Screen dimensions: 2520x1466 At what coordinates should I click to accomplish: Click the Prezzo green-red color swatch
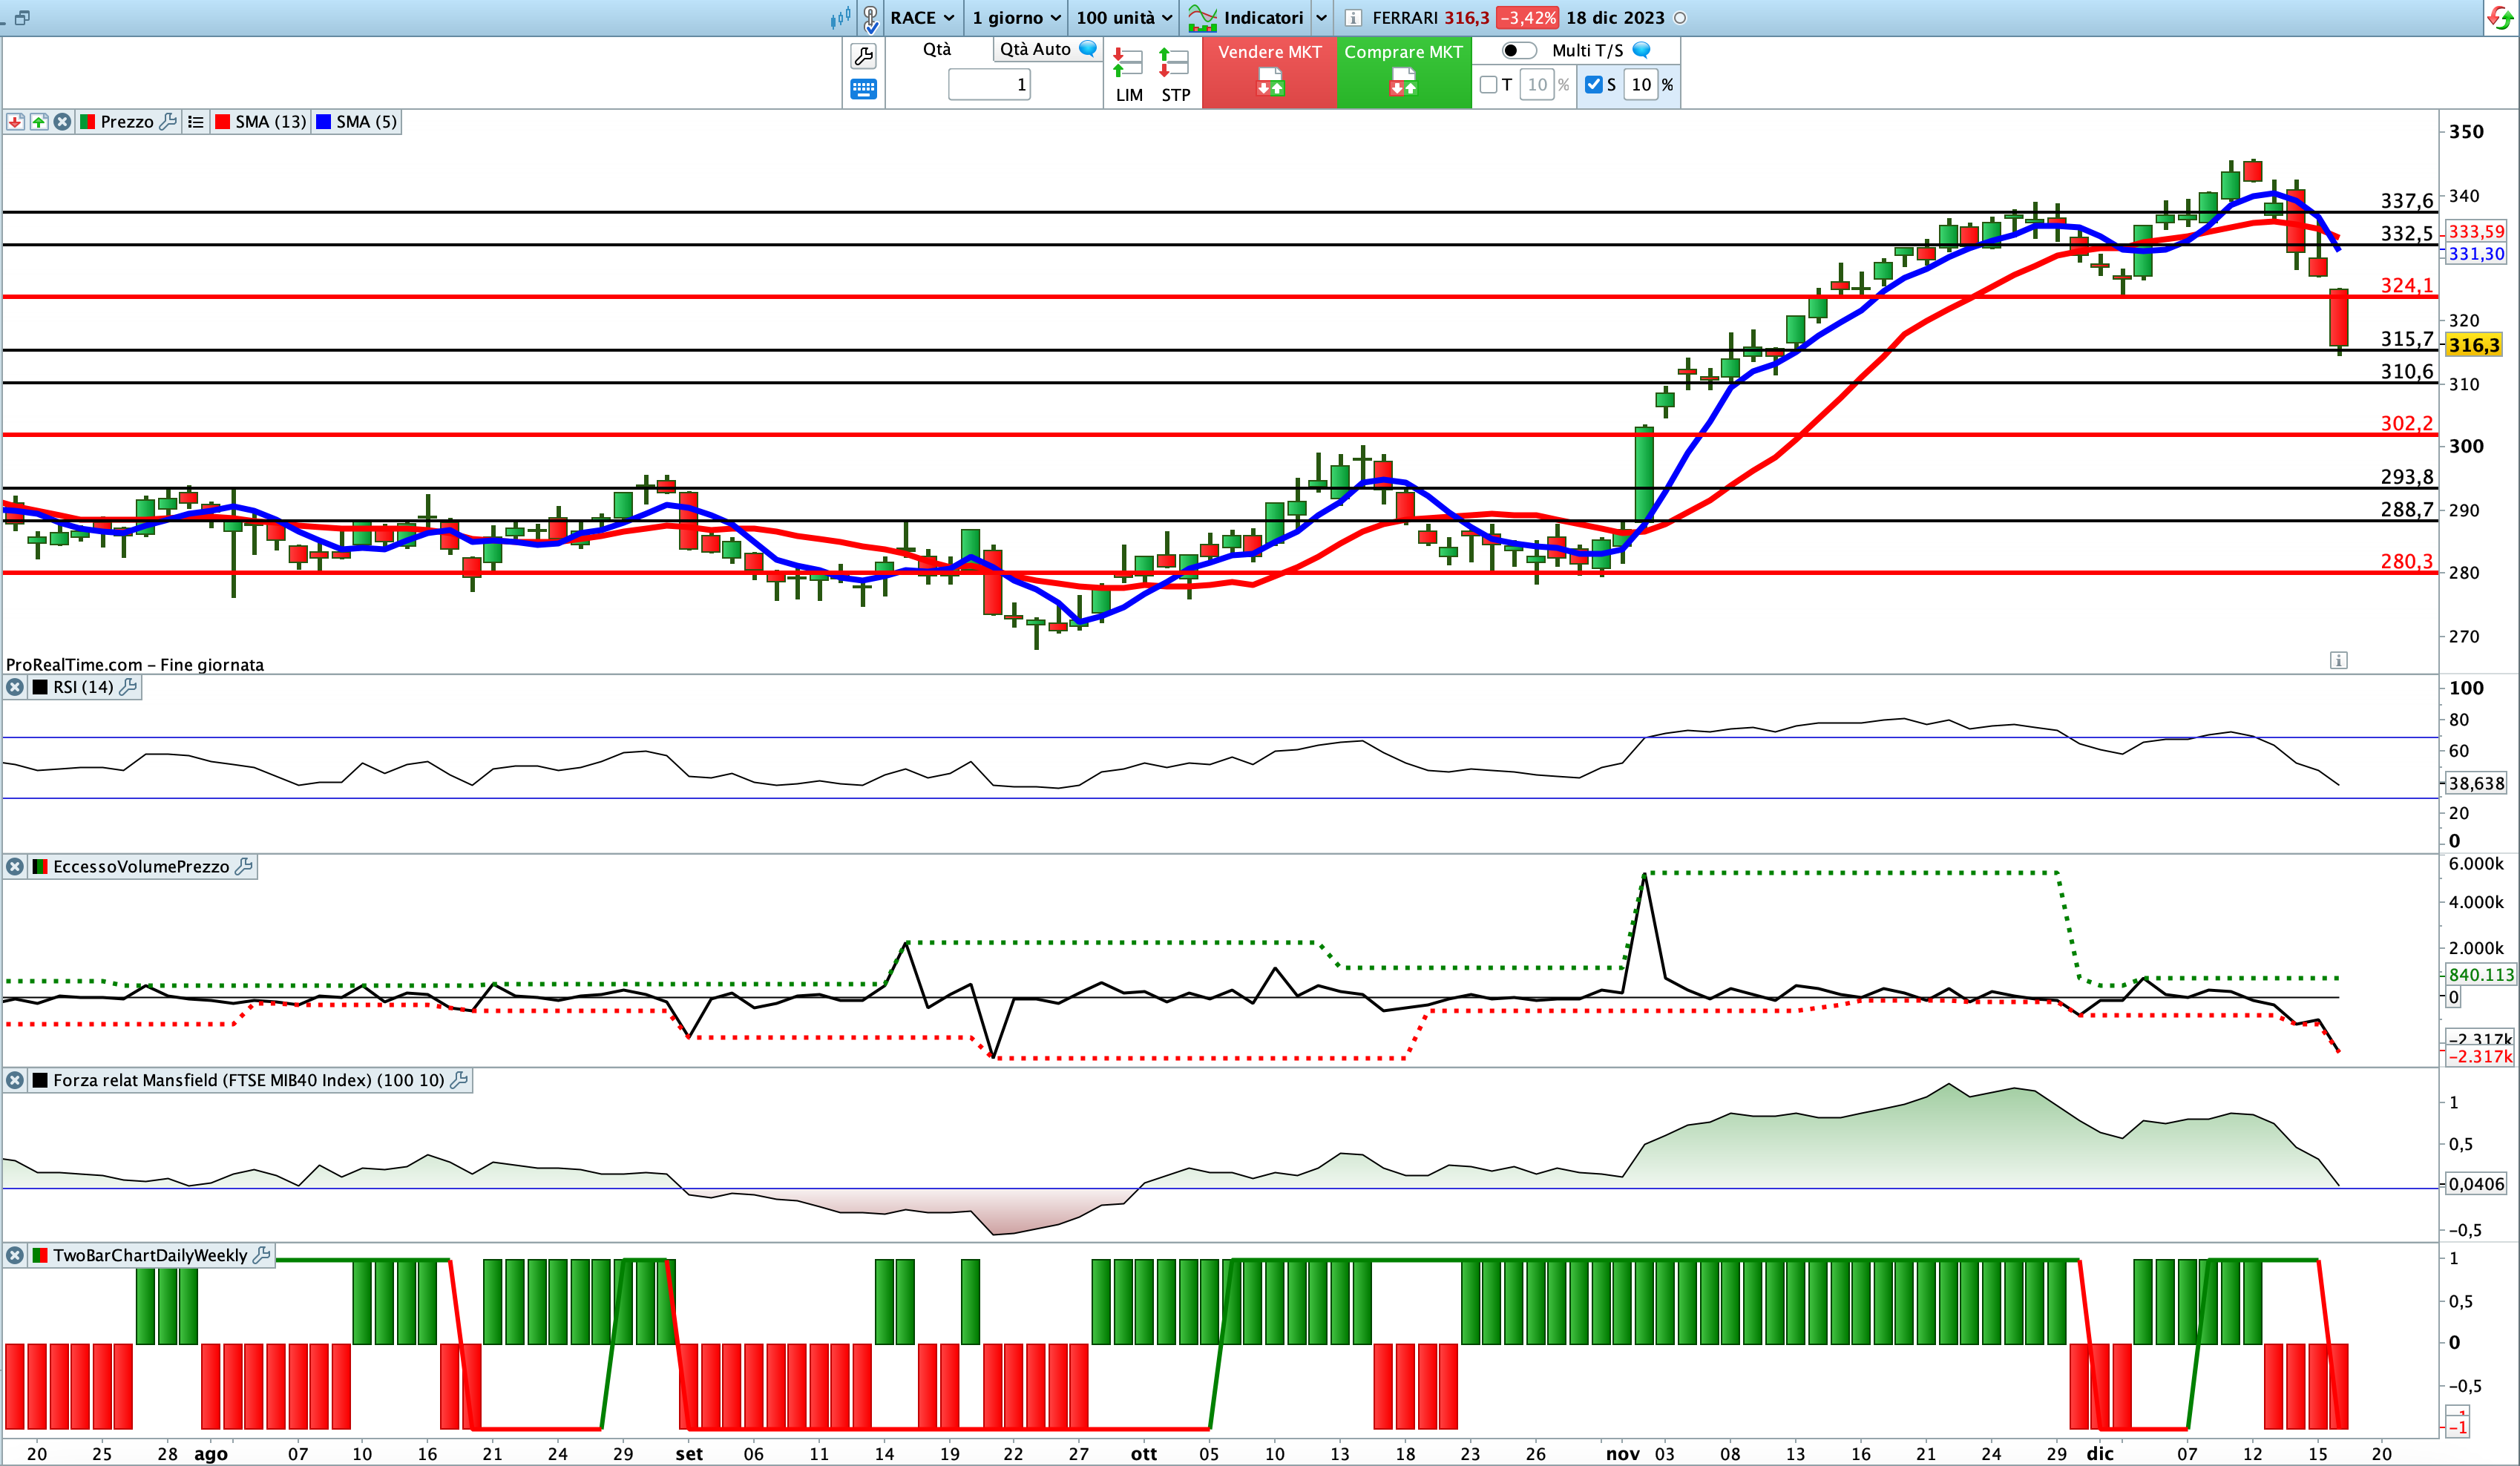coord(87,121)
